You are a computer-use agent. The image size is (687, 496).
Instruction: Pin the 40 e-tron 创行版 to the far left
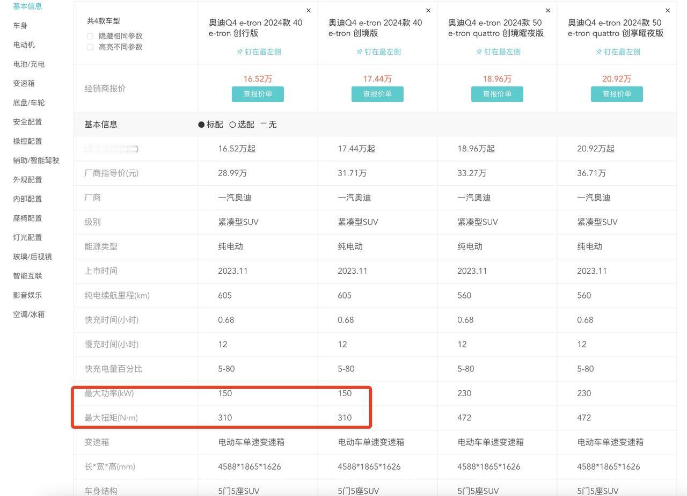click(x=259, y=52)
